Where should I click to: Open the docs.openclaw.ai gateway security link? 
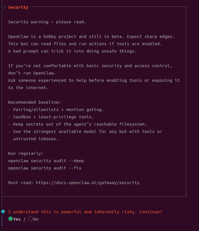coord(88,183)
